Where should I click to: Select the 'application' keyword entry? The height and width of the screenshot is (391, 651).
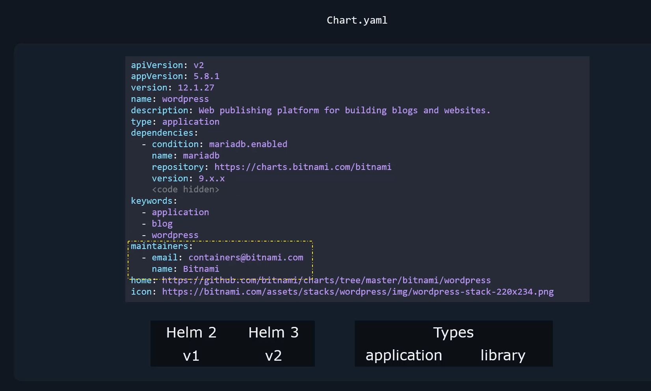(180, 212)
